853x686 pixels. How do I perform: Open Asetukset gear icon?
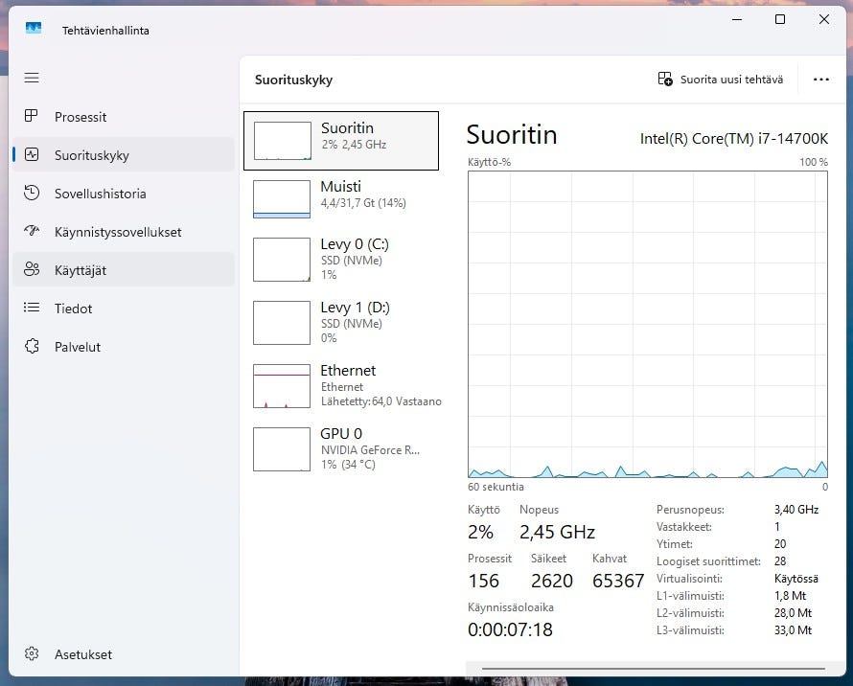pos(32,654)
